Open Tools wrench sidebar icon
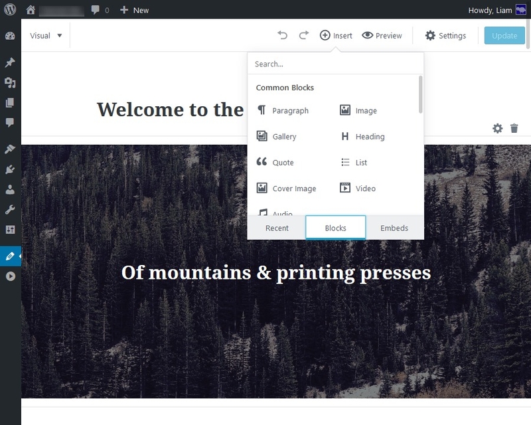Viewport: 531px width, 425px height. (10, 210)
